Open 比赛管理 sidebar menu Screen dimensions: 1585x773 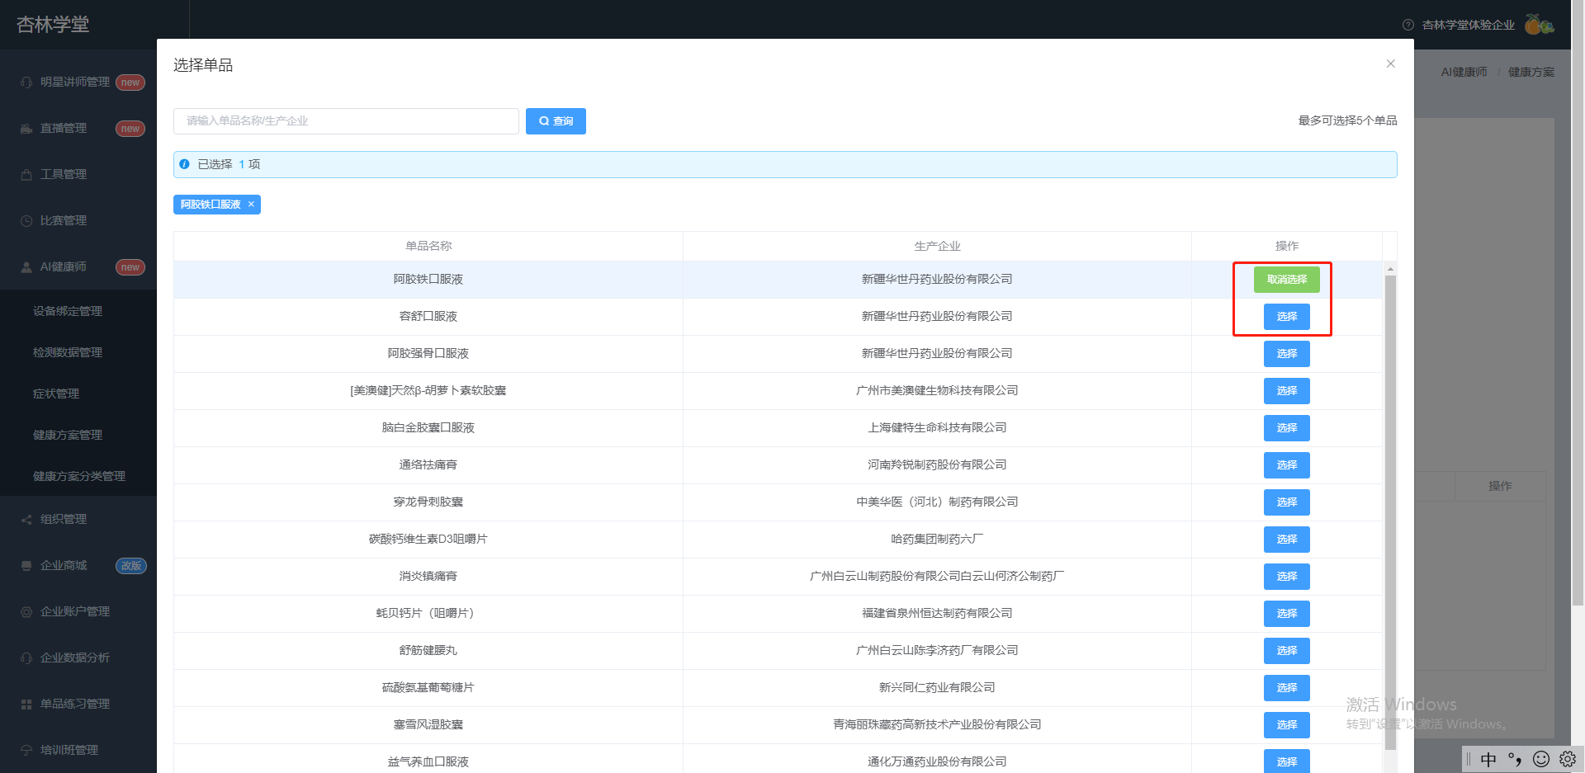78,221
